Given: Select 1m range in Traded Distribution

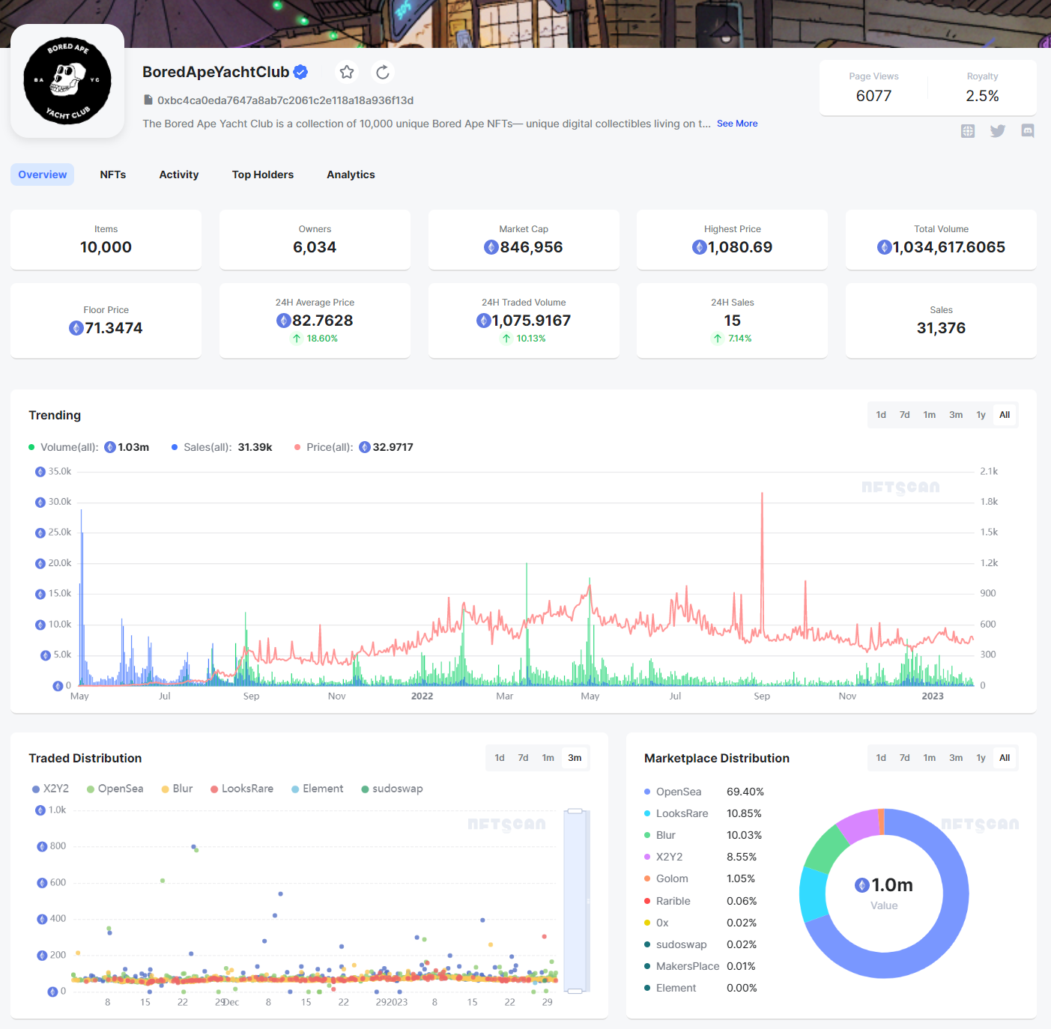Looking at the screenshot, I should click(x=548, y=758).
